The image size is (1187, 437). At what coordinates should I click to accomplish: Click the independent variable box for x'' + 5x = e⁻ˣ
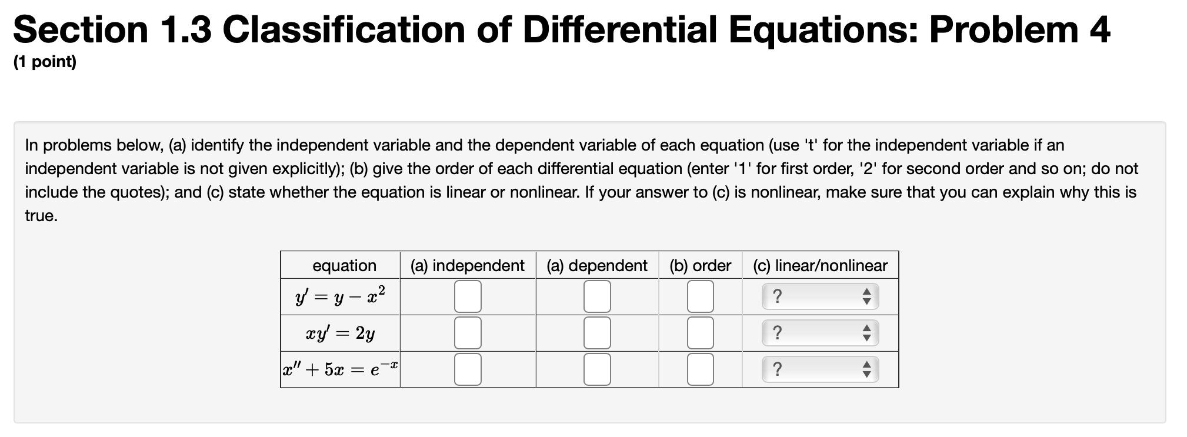(468, 369)
